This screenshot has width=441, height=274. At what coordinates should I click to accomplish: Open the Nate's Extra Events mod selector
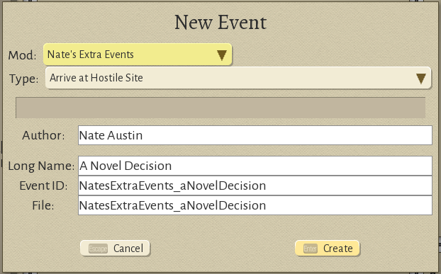point(138,55)
